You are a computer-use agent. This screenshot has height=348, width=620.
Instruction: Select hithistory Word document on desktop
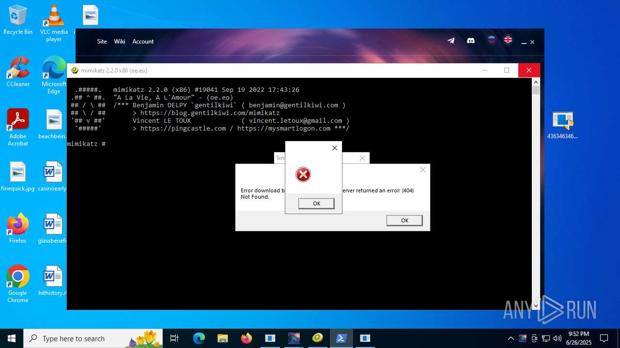[52, 281]
